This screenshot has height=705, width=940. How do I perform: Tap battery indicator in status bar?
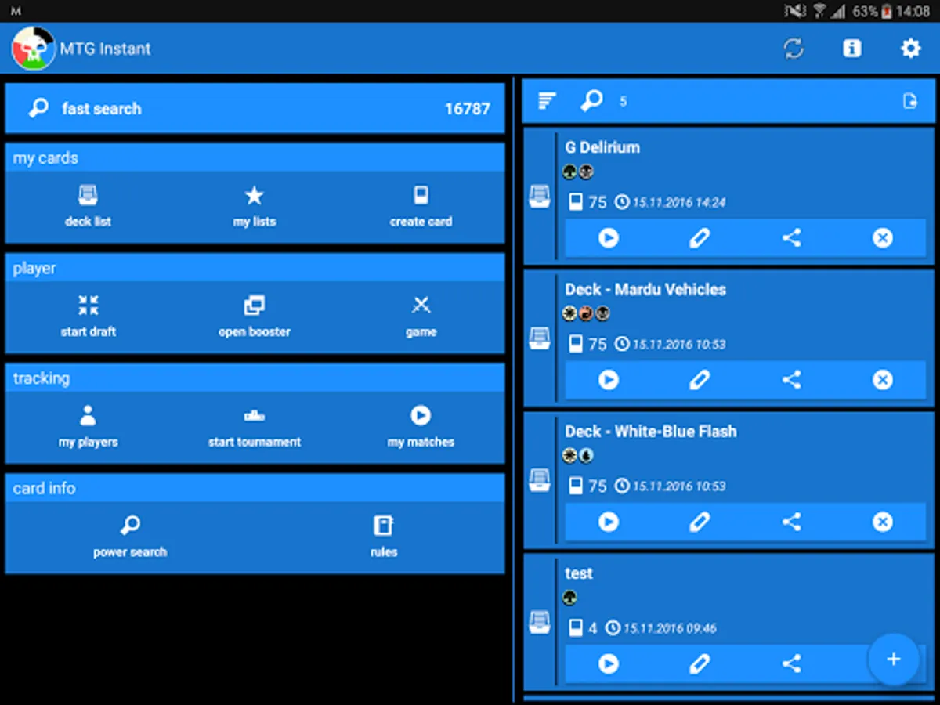coord(886,12)
